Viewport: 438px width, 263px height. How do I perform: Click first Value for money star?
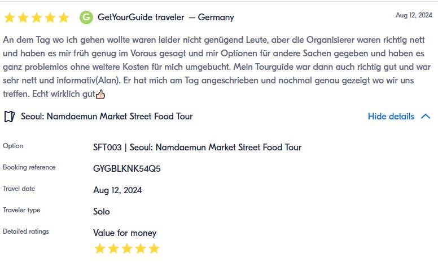(100, 248)
